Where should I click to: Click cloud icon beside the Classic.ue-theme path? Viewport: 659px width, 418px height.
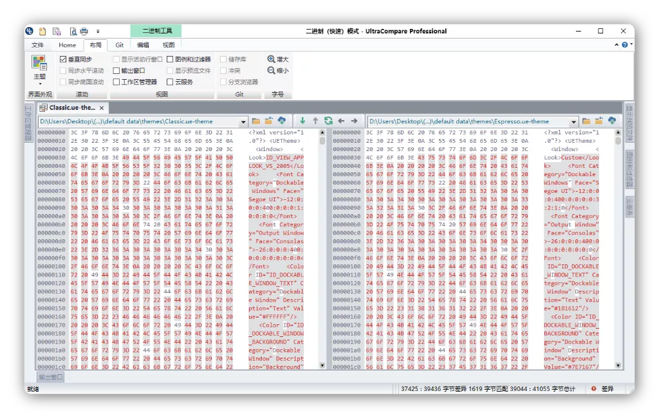click(x=282, y=121)
